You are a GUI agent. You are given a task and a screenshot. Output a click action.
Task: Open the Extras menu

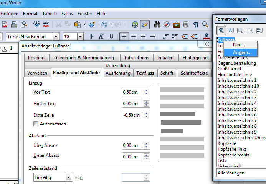pyautogui.click(x=67, y=14)
